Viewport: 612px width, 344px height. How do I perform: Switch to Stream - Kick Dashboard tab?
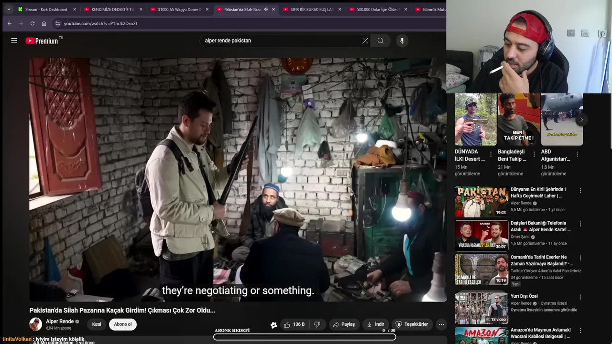46,10
